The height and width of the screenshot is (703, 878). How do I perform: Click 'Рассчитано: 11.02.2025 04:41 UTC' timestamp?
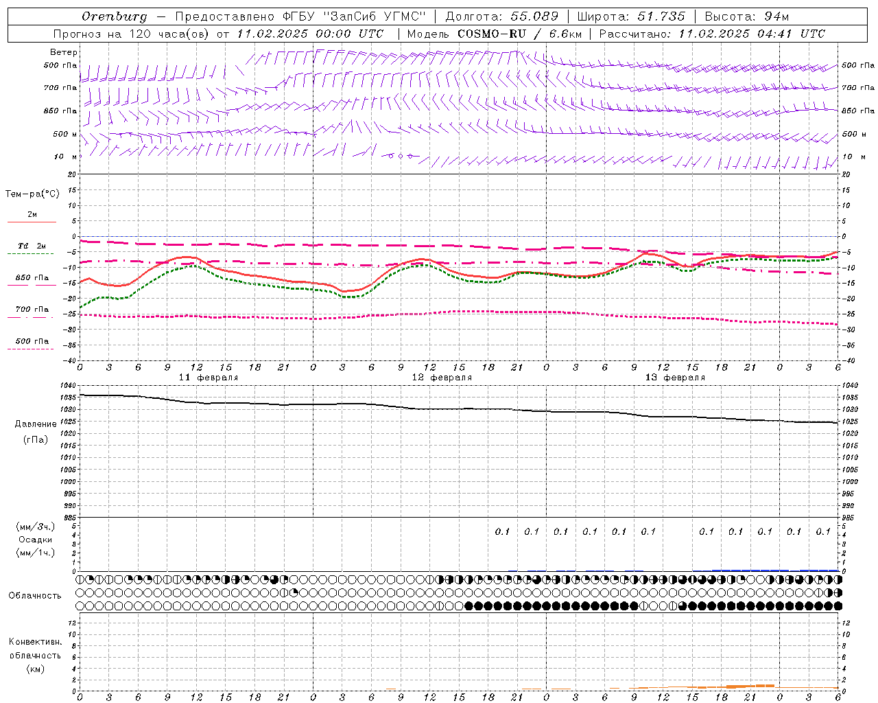point(712,34)
